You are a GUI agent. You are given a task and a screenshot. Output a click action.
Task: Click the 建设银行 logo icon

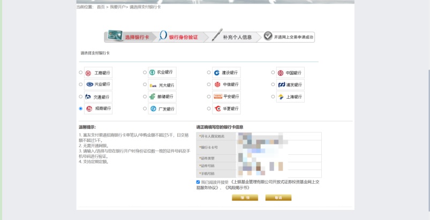(217, 73)
